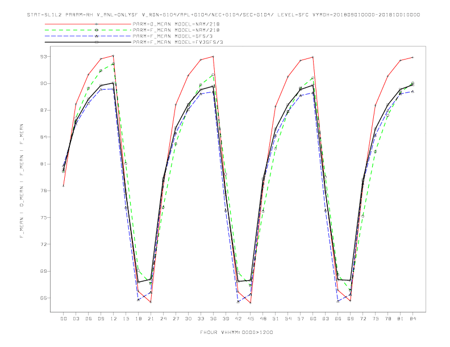Click the x-axis tick label 75
450x347 pixels.
coord(376,319)
